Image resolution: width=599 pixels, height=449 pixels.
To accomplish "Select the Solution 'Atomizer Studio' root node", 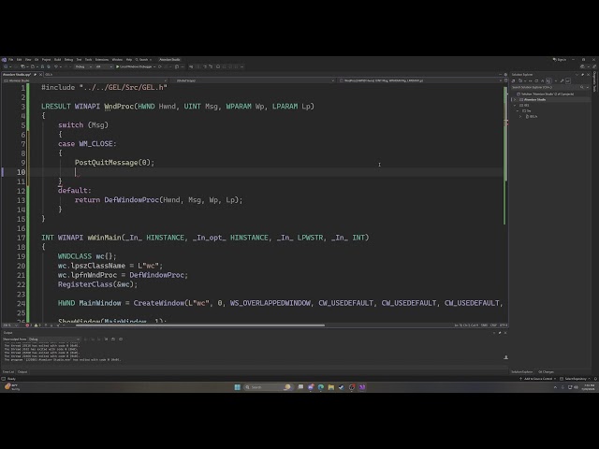I will point(546,94).
